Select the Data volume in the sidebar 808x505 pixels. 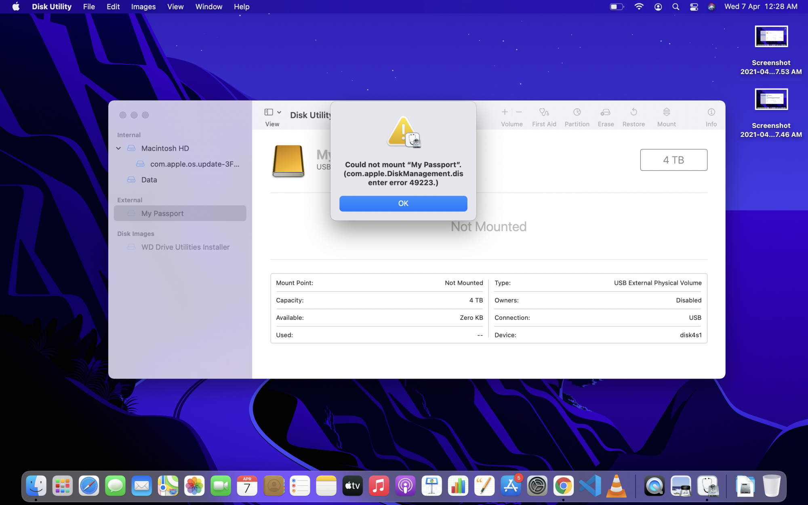pos(149,180)
